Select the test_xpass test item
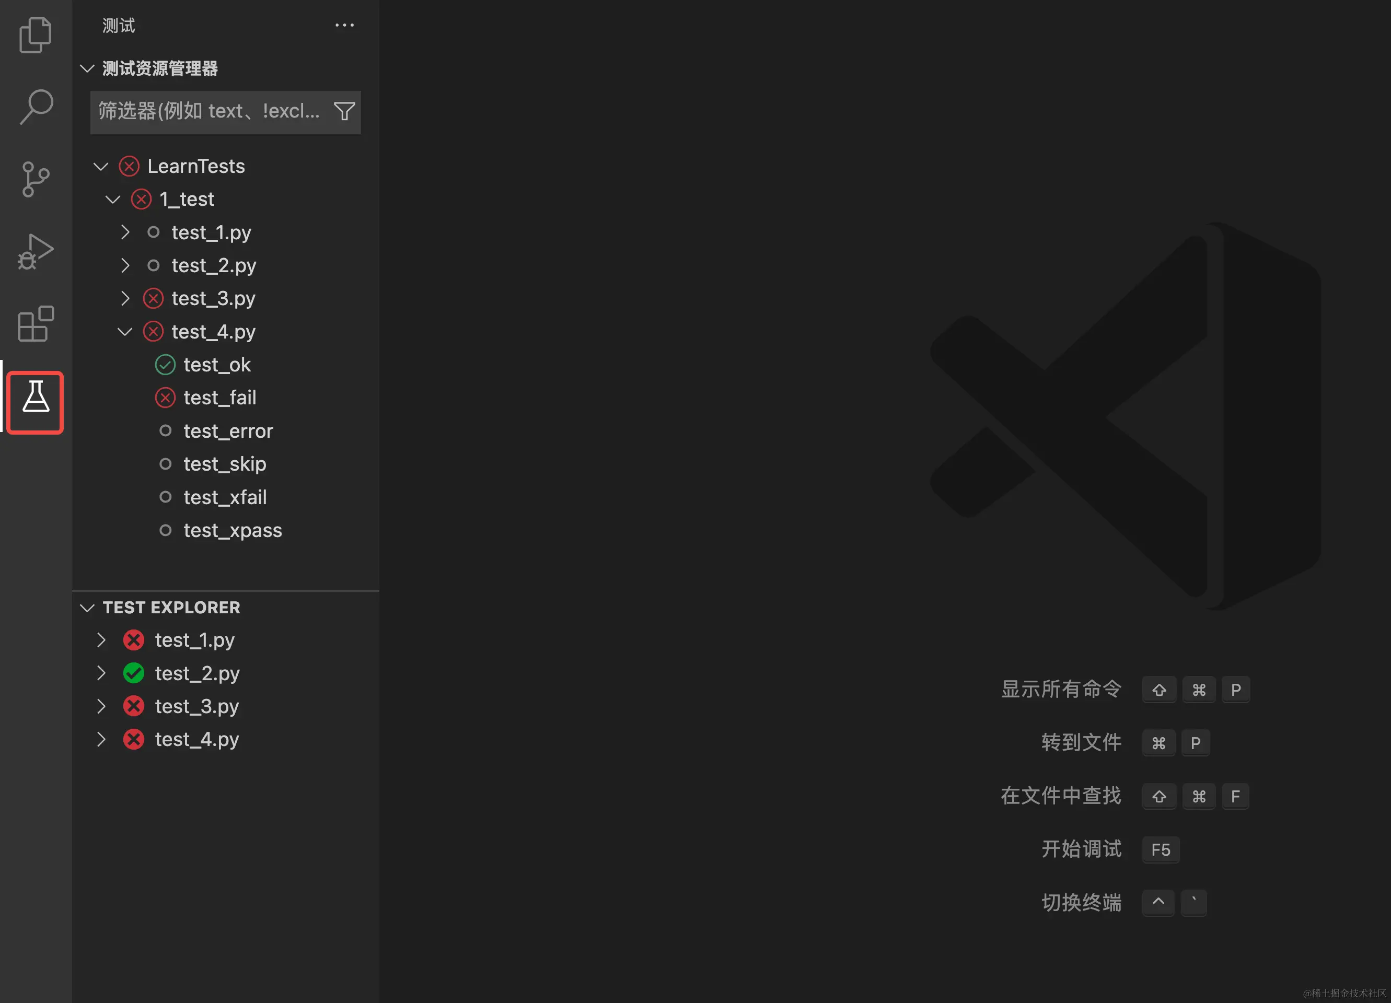The height and width of the screenshot is (1003, 1391). pos(233,530)
